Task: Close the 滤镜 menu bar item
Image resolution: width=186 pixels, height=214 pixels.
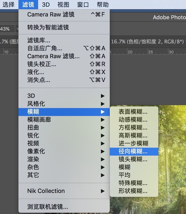Action: tap(28, 4)
